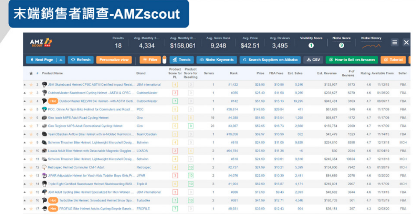Click the Hot badge on OutdoorMaster KELVIN
Viewport: 416px width, 217px height.
coord(53,101)
